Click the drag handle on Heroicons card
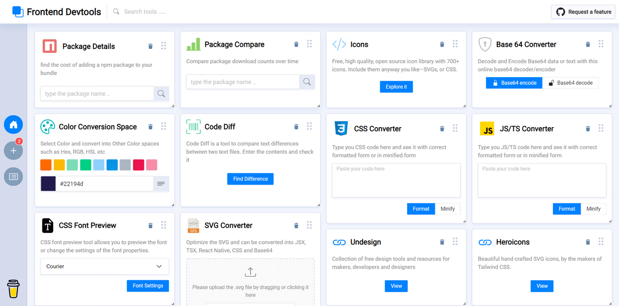This screenshot has width=619, height=306. (x=601, y=242)
